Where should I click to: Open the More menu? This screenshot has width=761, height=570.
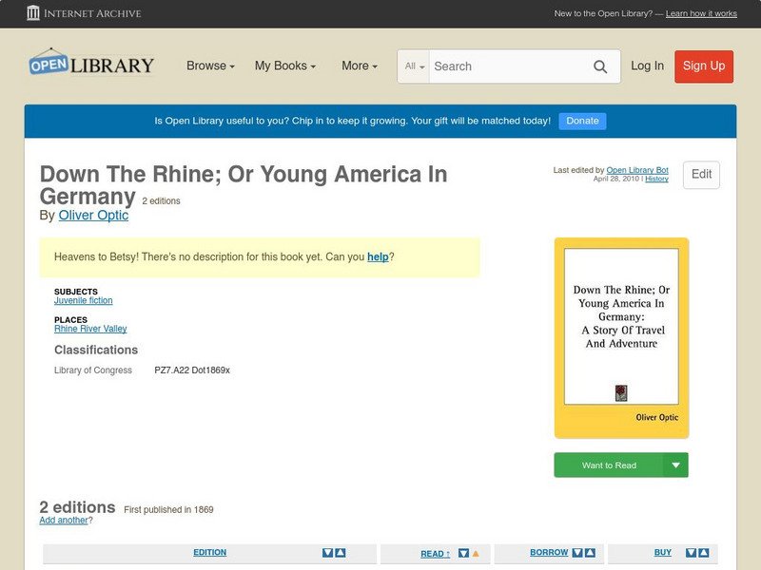[358, 66]
